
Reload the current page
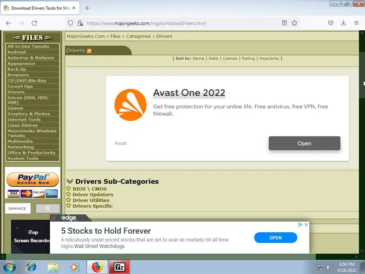pyautogui.click(x=34, y=23)
